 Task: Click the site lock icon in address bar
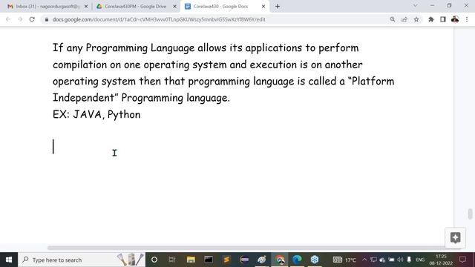click(x=46, y=19)
